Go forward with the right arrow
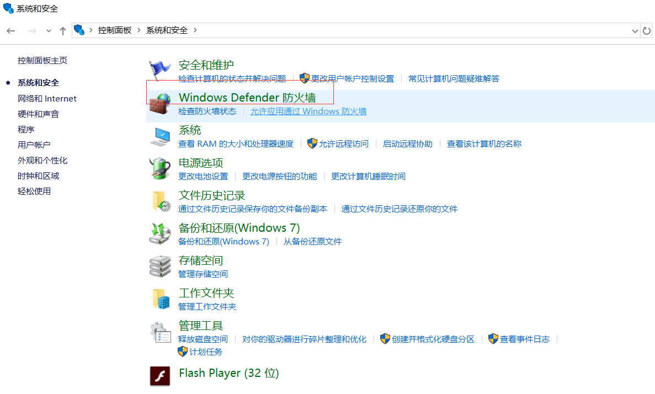655x394 pixels. [x=32, y=30]
